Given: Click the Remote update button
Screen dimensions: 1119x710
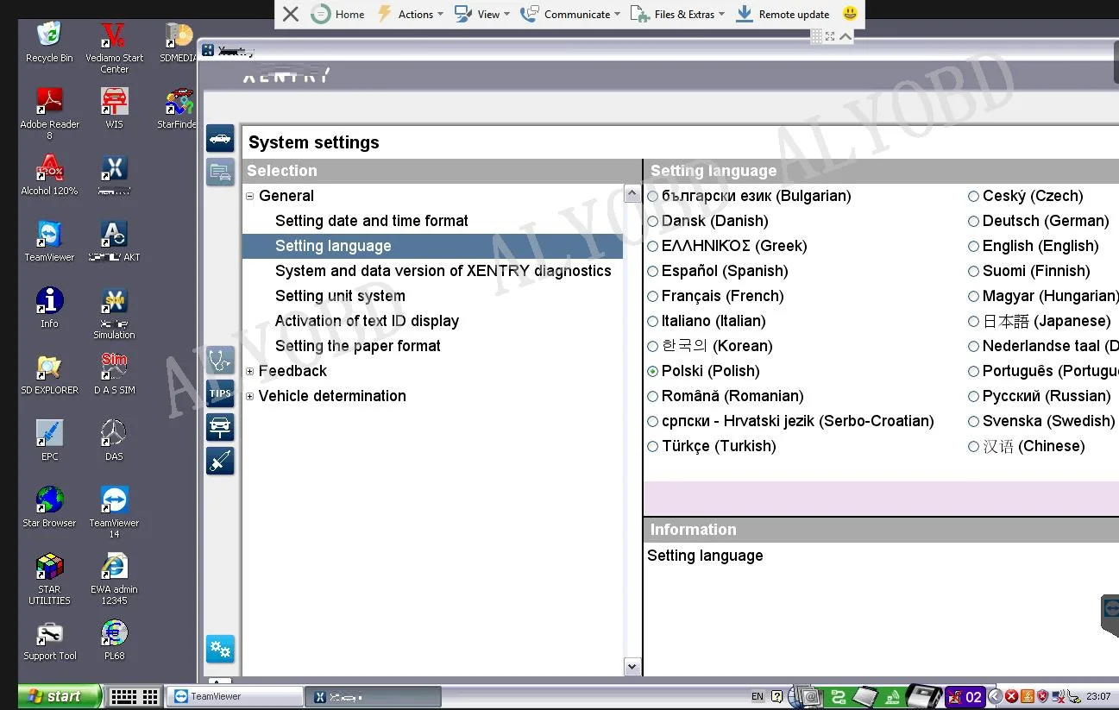Looking at the screenshot, I should coord(783,14).
